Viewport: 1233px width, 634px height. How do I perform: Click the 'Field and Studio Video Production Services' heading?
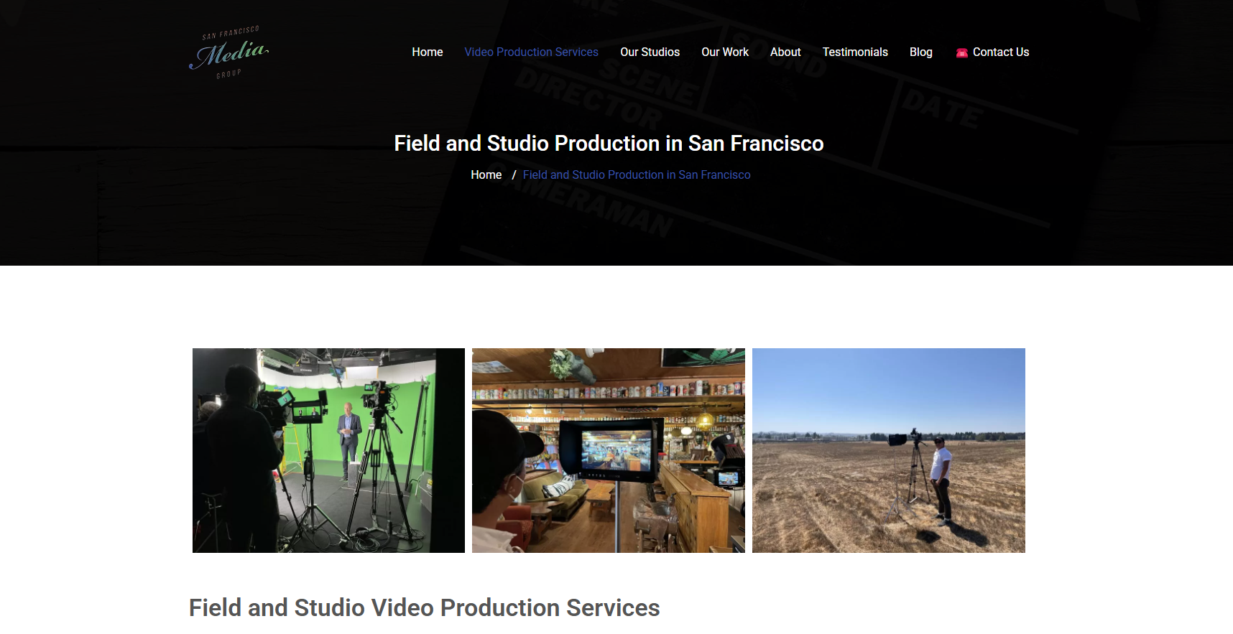click(x=424, y=607)
